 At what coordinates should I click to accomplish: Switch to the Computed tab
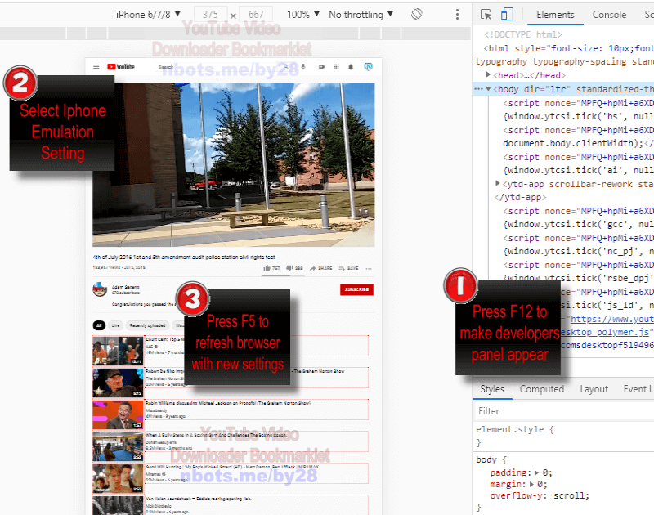pos(542,389)
